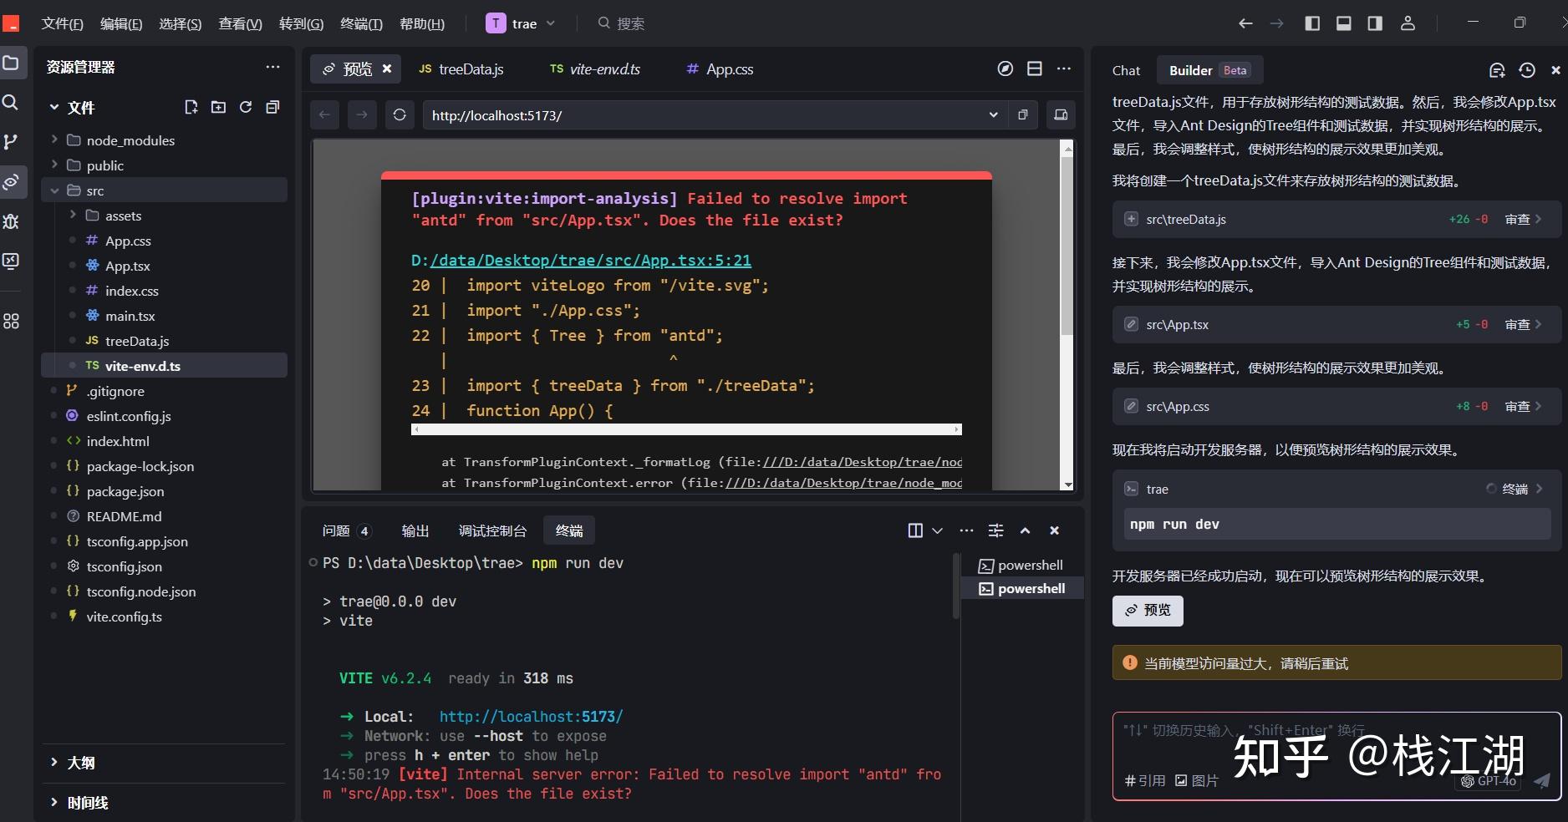This screenshot has height=822, width=1568.
Task: Toggle the bottom panel visibility
Action: coord(1344,23)
